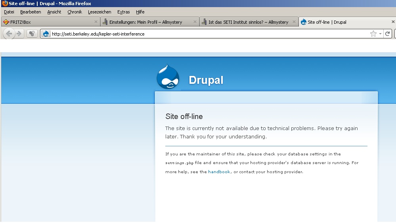
Task: Open the Datei menu
Action: click(9, 12)
